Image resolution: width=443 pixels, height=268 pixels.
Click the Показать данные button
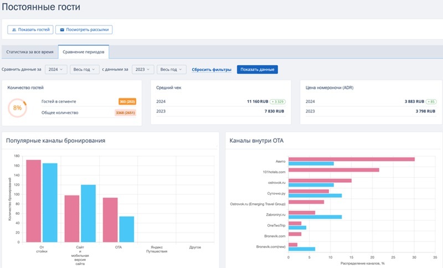tap(257, 69)
